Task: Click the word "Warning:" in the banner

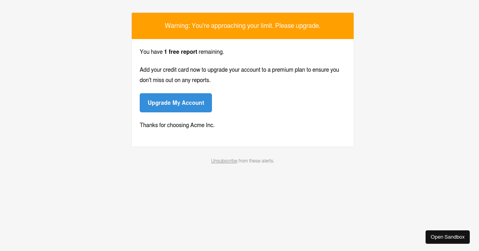Action: (x=177, y=26)
